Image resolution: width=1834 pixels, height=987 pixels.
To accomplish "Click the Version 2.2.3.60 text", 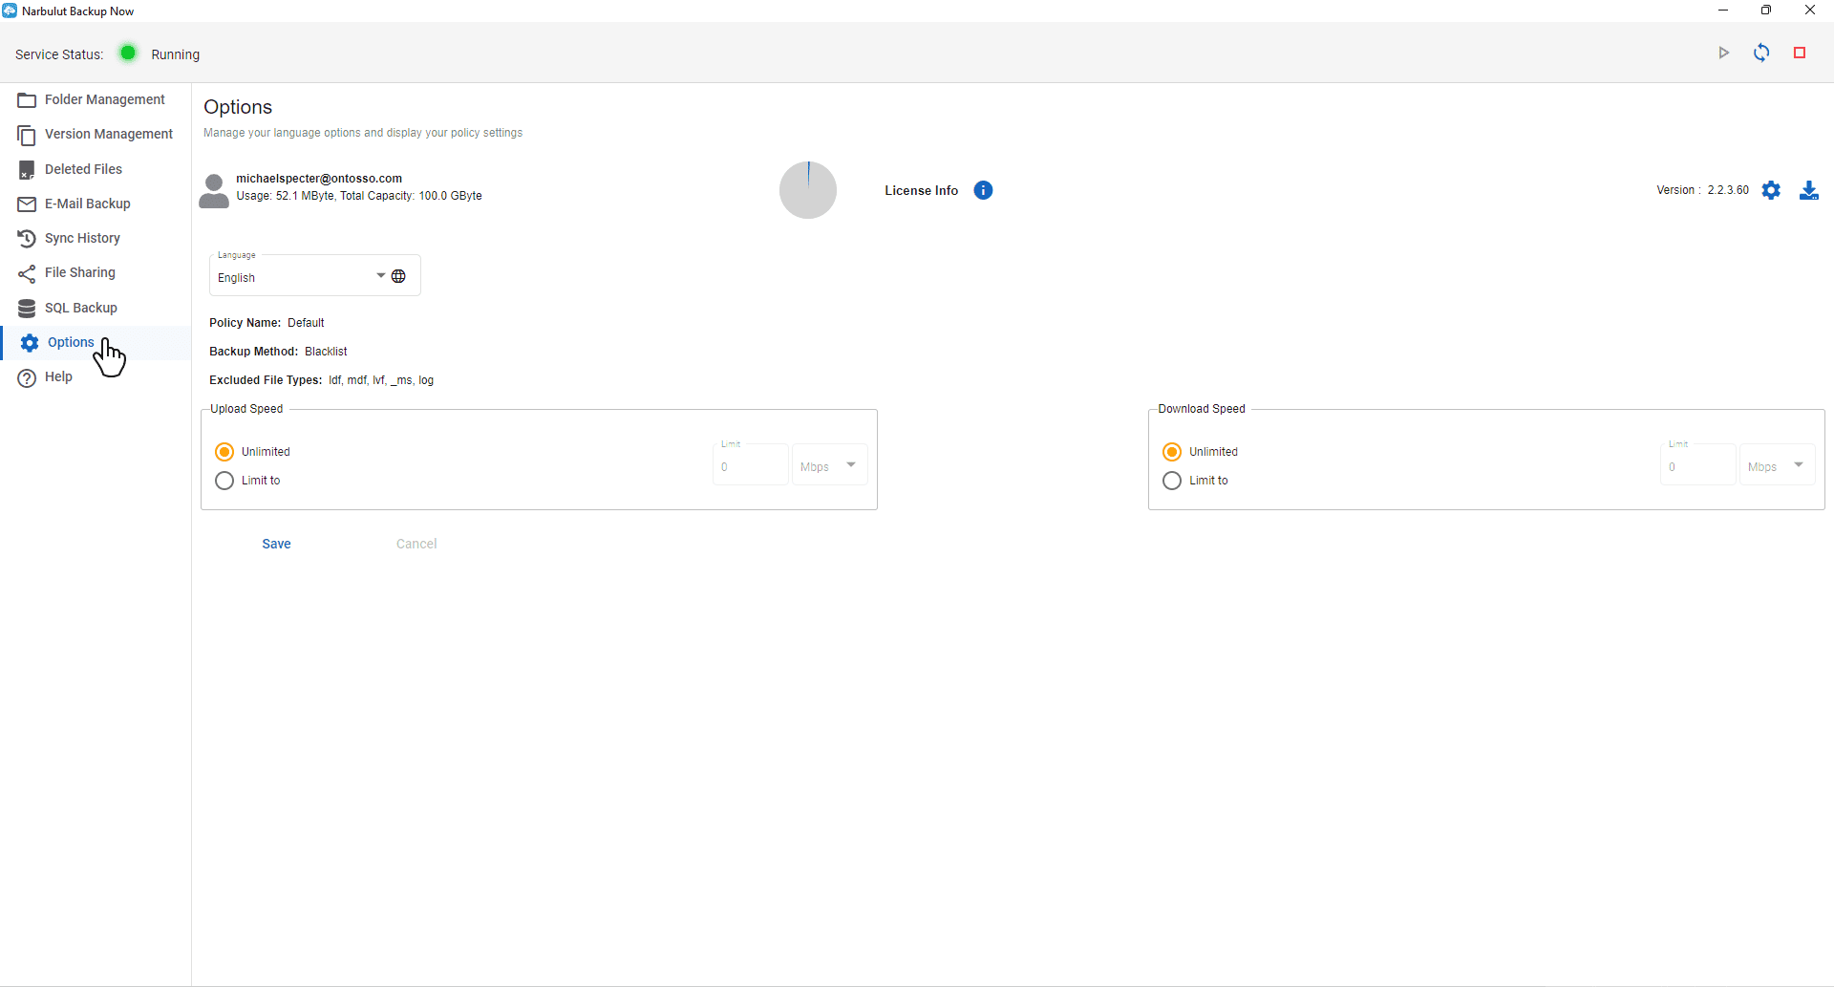I will [x=1703, y=190].
